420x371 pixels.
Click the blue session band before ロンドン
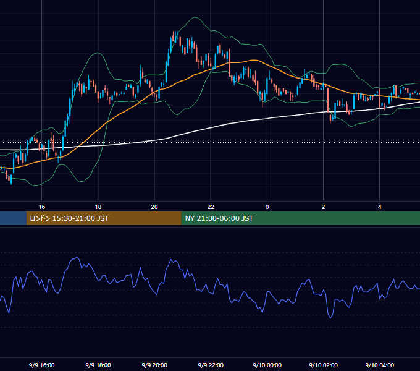point(13,218)
